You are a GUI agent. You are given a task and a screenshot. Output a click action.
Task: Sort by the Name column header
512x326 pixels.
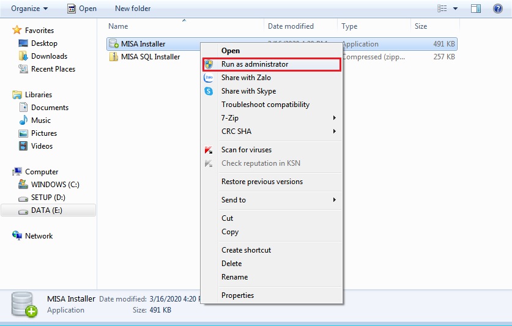[118, 26]
